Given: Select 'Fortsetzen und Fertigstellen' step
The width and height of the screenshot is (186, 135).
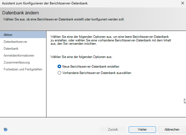Looking at the screenshot, I should point(23,69).
